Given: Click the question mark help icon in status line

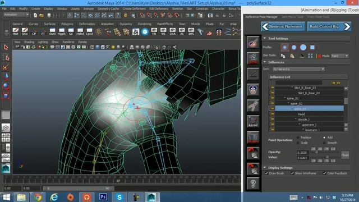Looking at the screenshot, I should pyautogui.click(x=118, y=15).
